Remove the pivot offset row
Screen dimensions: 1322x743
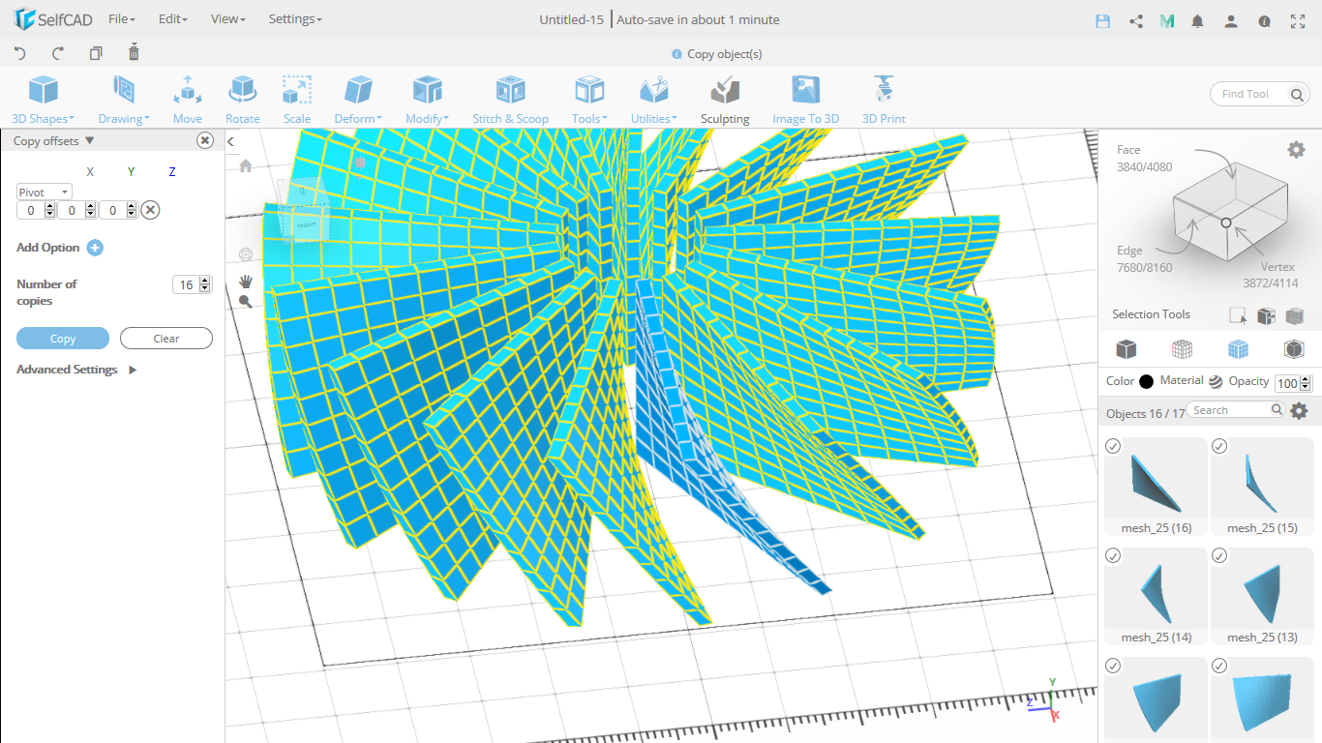pos(150,210)
